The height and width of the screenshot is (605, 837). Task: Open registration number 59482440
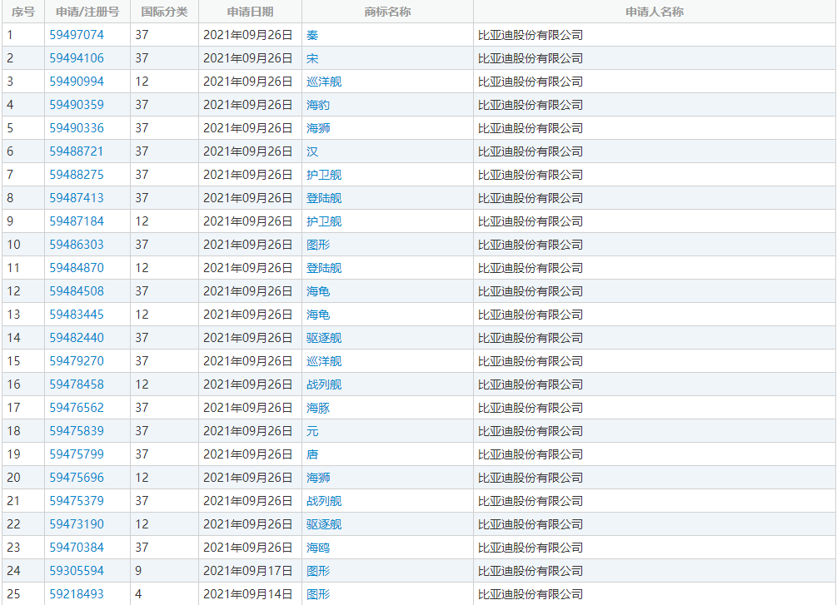point(77,338)
